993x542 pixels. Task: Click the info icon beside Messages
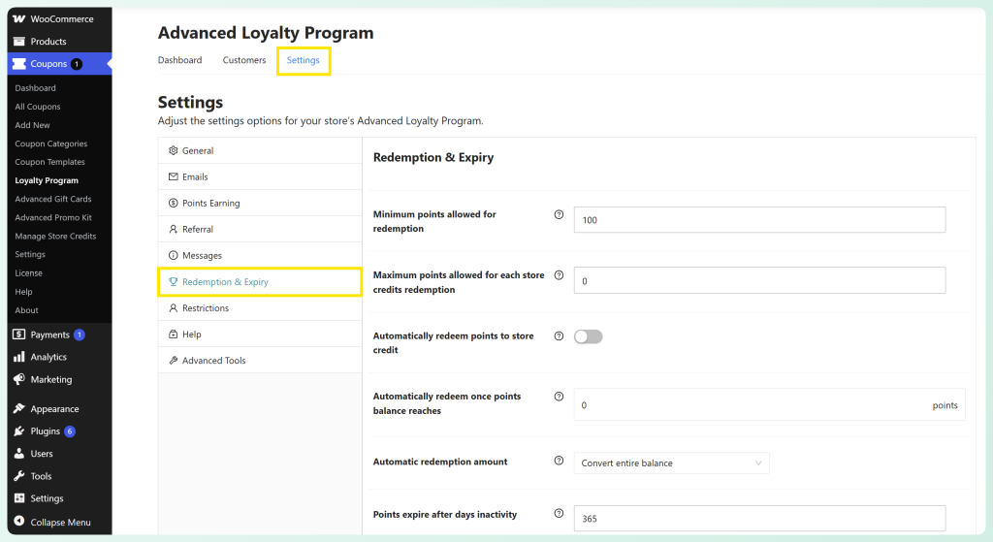pos(173,256)
